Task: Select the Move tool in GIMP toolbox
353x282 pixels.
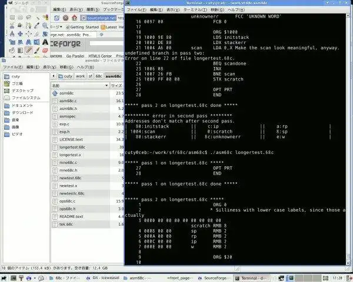Action: point(20,33)
